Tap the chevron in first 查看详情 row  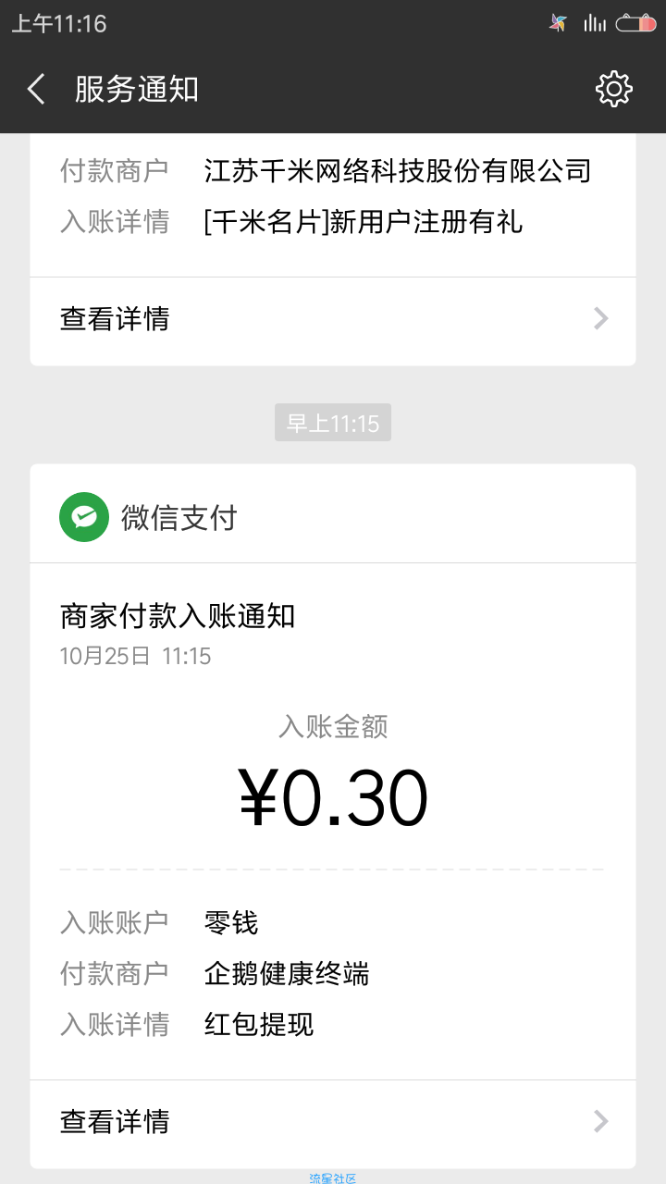click(601, 319)
